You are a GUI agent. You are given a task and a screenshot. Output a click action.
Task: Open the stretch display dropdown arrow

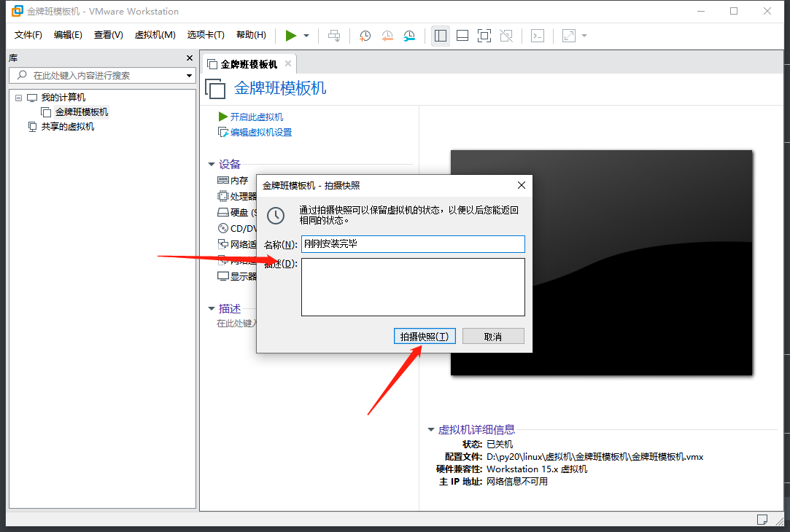(x=584, y=36)
